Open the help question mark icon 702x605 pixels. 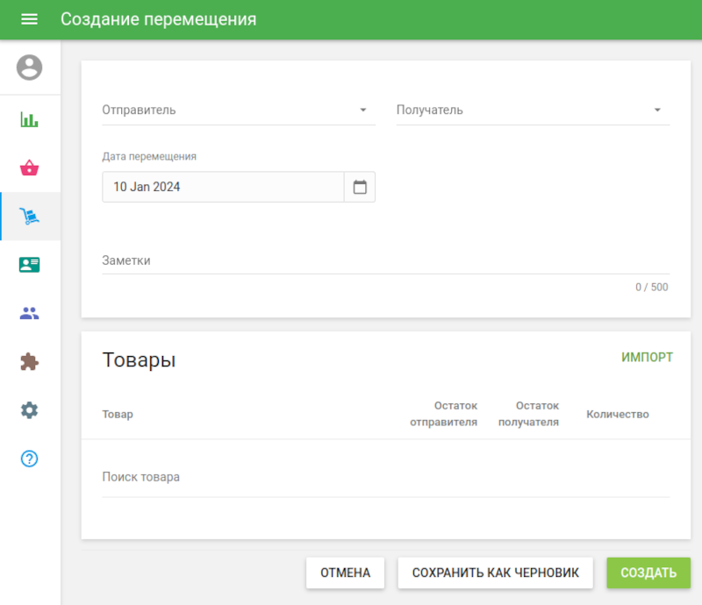pos(29,459)
